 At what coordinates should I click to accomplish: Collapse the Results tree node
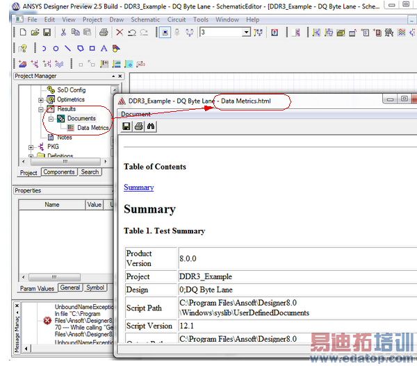coord(41,109)
